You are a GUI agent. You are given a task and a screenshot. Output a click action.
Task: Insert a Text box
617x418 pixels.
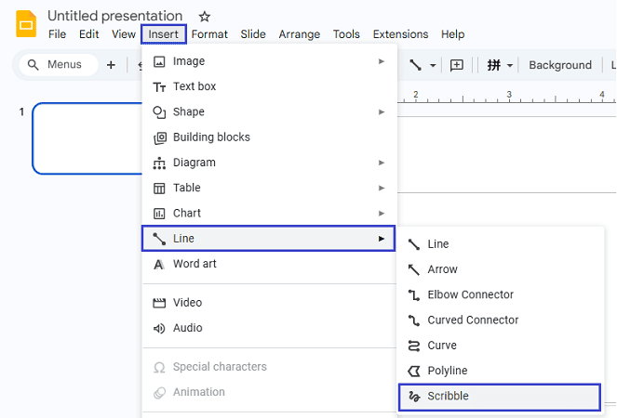tap(194, 87)
